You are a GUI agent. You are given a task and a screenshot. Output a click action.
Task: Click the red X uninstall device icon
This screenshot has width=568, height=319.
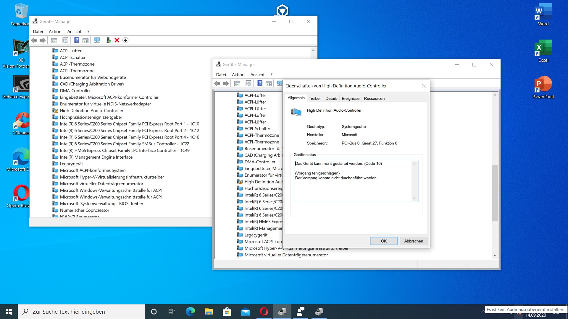[x=117, y=40]
